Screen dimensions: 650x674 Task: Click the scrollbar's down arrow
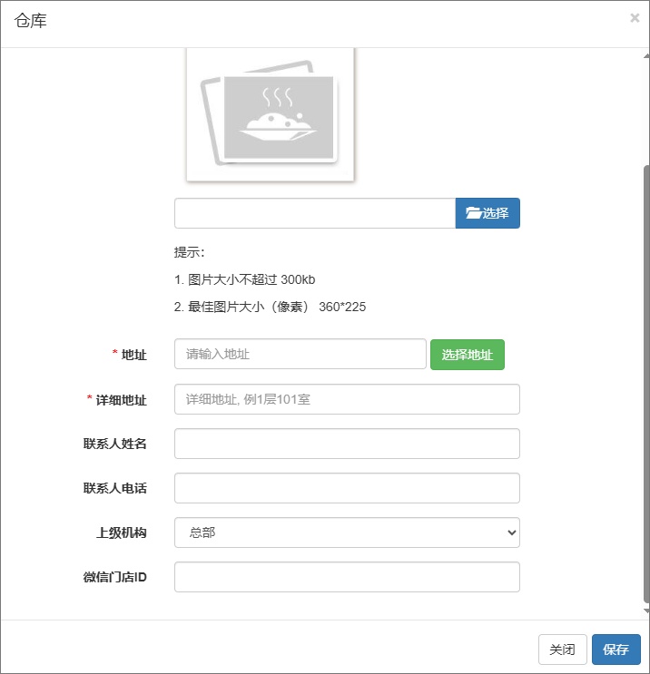645,611
